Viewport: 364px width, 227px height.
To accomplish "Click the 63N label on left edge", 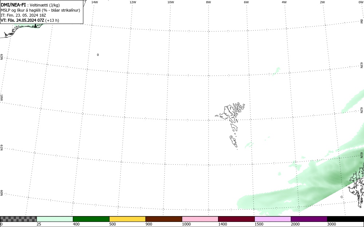I will point(1,57).
